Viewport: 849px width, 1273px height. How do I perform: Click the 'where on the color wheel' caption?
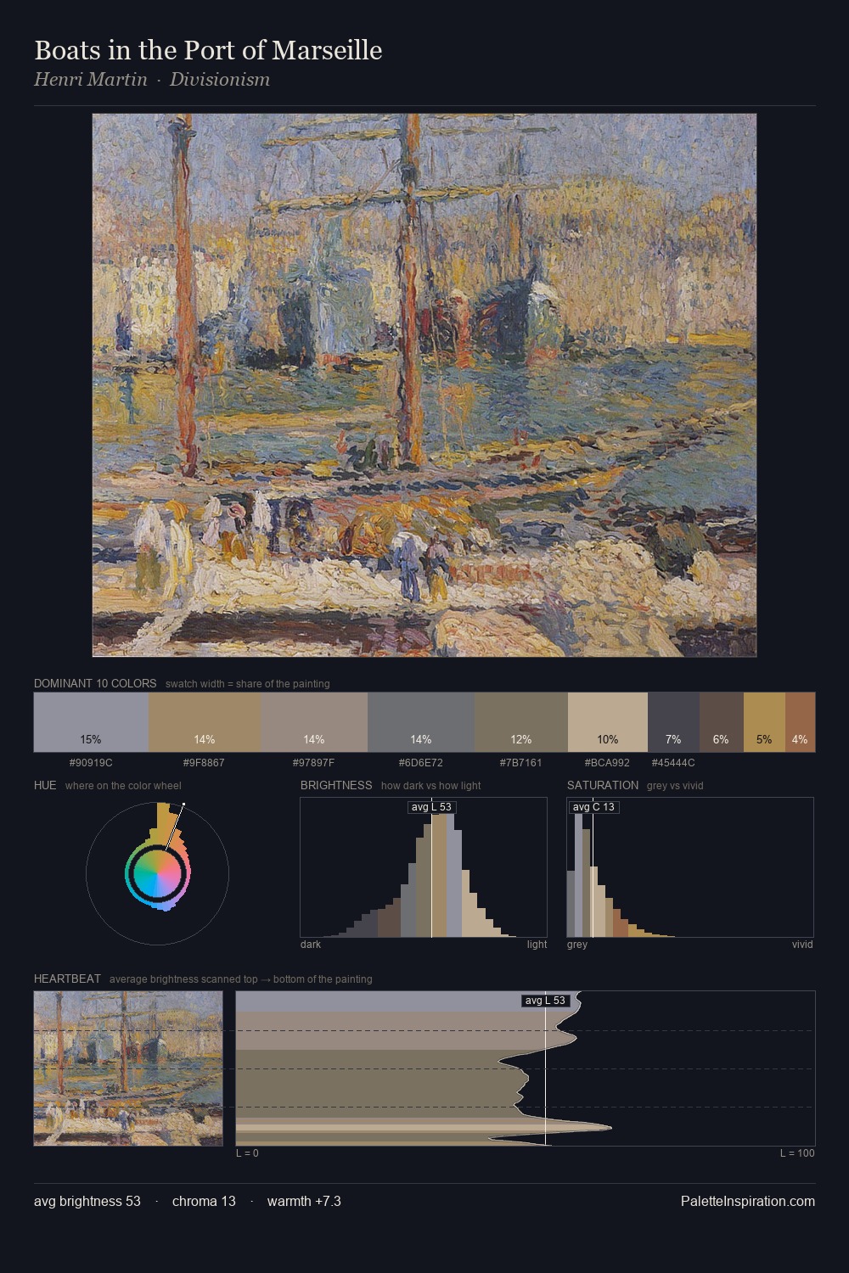tap(123, 786)
